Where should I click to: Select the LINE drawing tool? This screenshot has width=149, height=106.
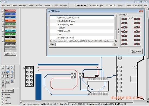tap(8, 68)
